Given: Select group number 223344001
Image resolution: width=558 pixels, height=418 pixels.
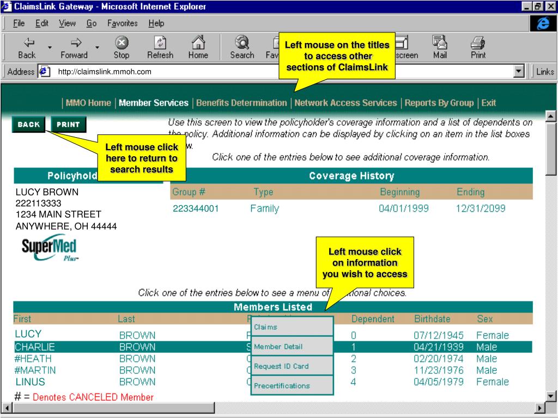Looking at the screenshot, I should (x=196, y=208).
